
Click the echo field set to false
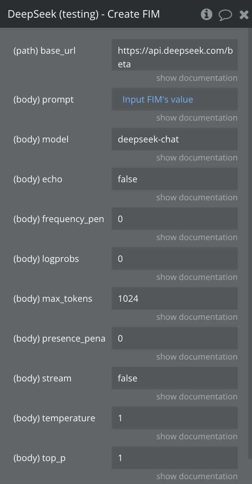point(174,179)
